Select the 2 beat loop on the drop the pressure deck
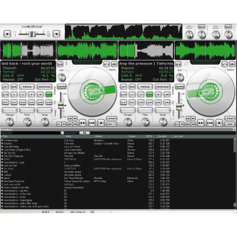 tap(141, 95)
